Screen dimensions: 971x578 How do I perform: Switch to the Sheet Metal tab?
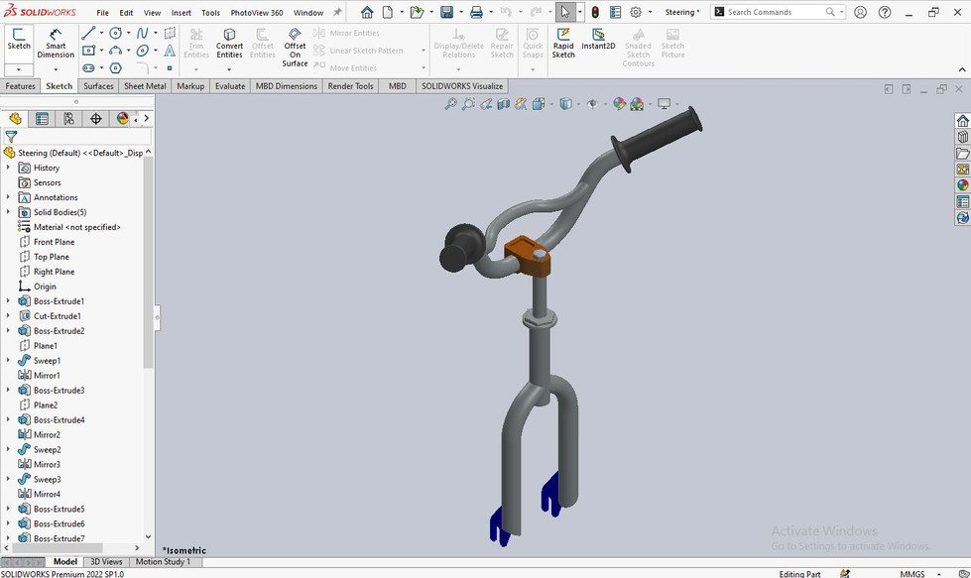pyautogui.click(x=145, y=86)
